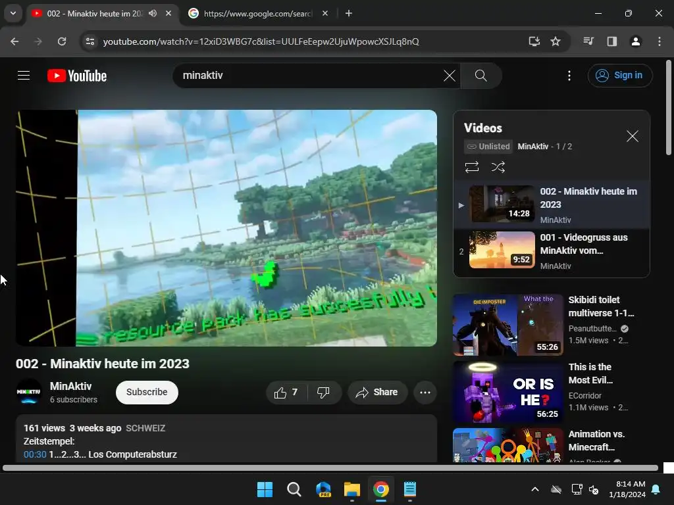Select the 002 - Minaktiv YouTube tab
674x505 pixels.
(x=95, y=14)
